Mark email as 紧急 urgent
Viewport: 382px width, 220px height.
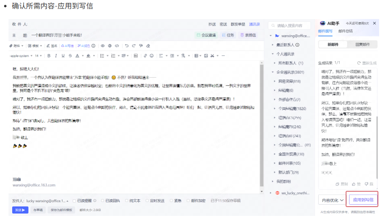[171, 201]
